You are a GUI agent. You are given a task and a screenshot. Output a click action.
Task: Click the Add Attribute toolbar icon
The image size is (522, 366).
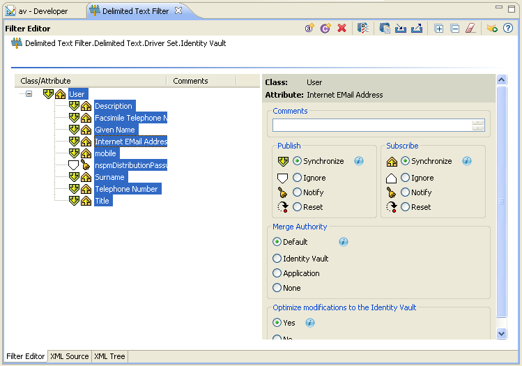click(x=310, y=29)
